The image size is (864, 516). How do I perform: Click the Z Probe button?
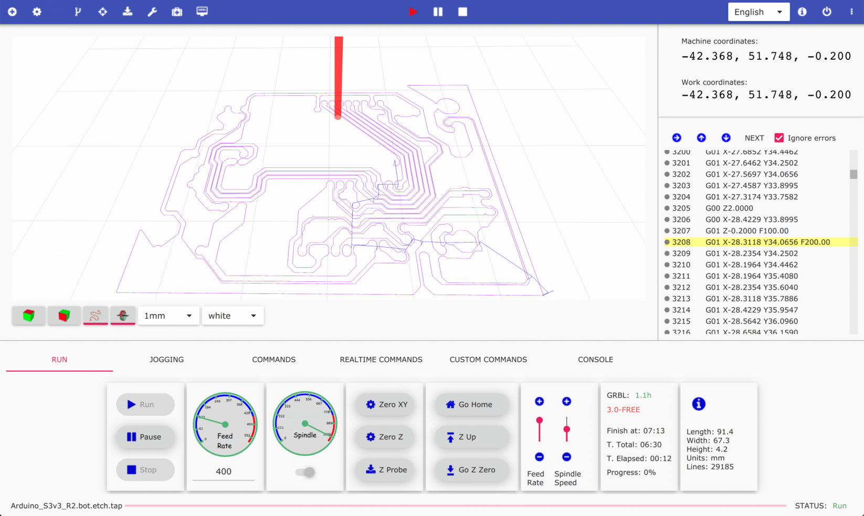(385, 470)
